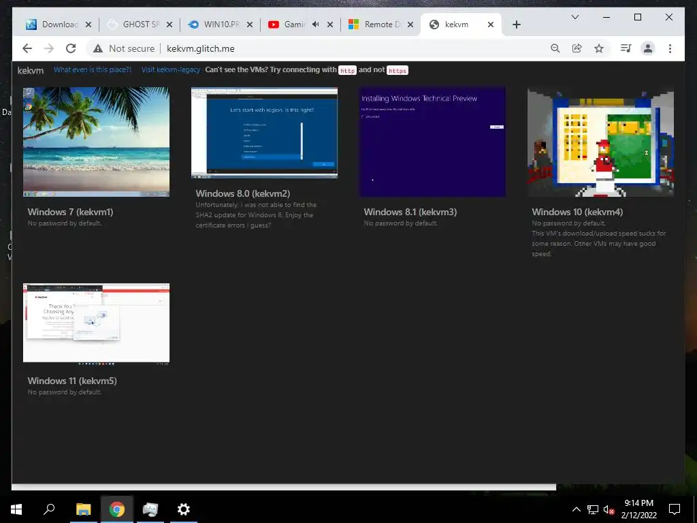The height and width of the screenshot is (523, 697).
Task: Click the address bar URL kekvm.glitch.me
Action: [201, 48]
